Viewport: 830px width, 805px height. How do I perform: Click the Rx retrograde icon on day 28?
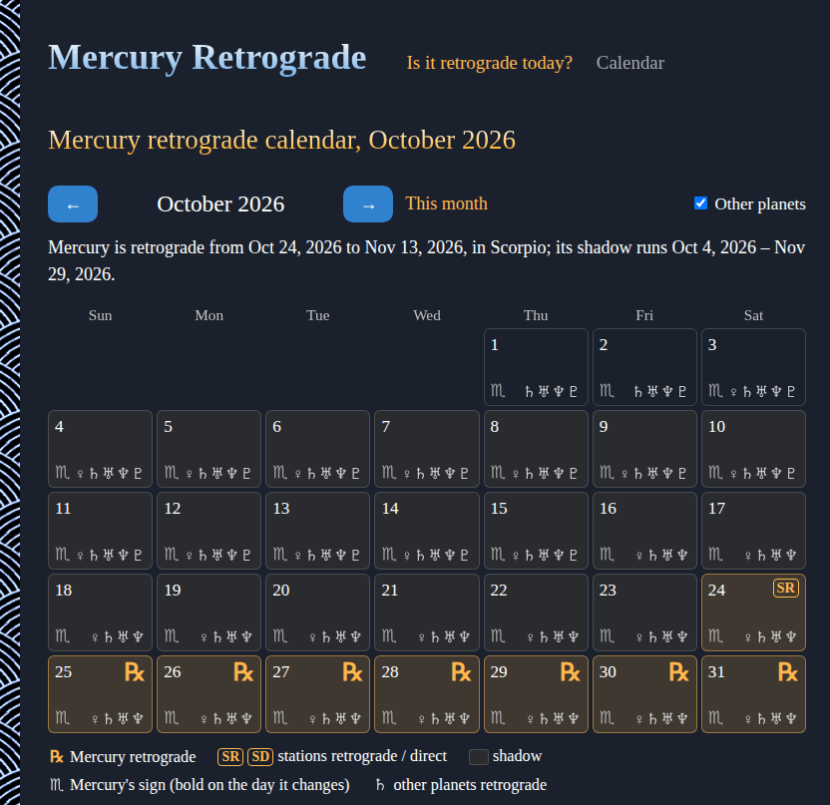(461, 672)
